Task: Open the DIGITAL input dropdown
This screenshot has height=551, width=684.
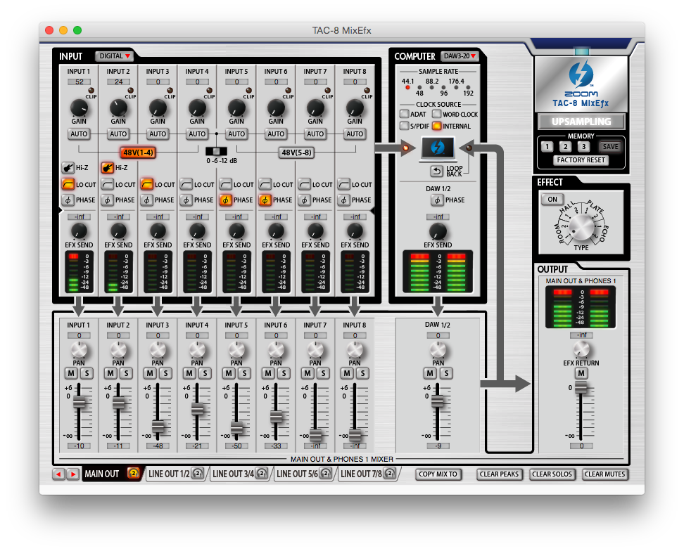Action: (x=114, y=56)
